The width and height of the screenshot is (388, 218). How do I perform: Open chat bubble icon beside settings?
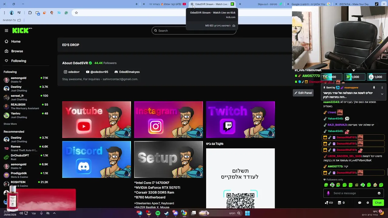pos(360,203)
